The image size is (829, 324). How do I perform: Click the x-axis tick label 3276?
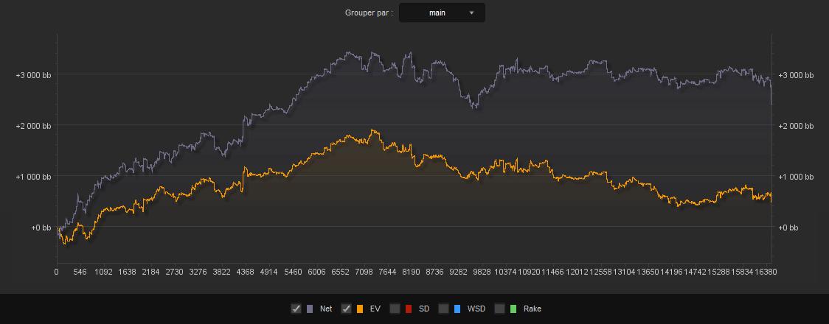[x=198, y=272]
